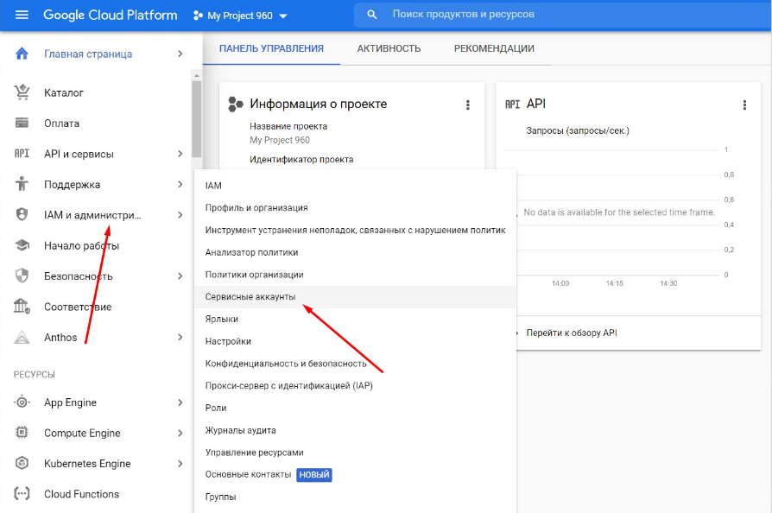Expand the API и сервисы submenu arrow
Screen dimensions: 772x513
(180, 154)
